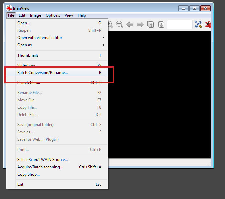
Task: Click Delete File... menu entry
Action: click(x=57, y=115)
